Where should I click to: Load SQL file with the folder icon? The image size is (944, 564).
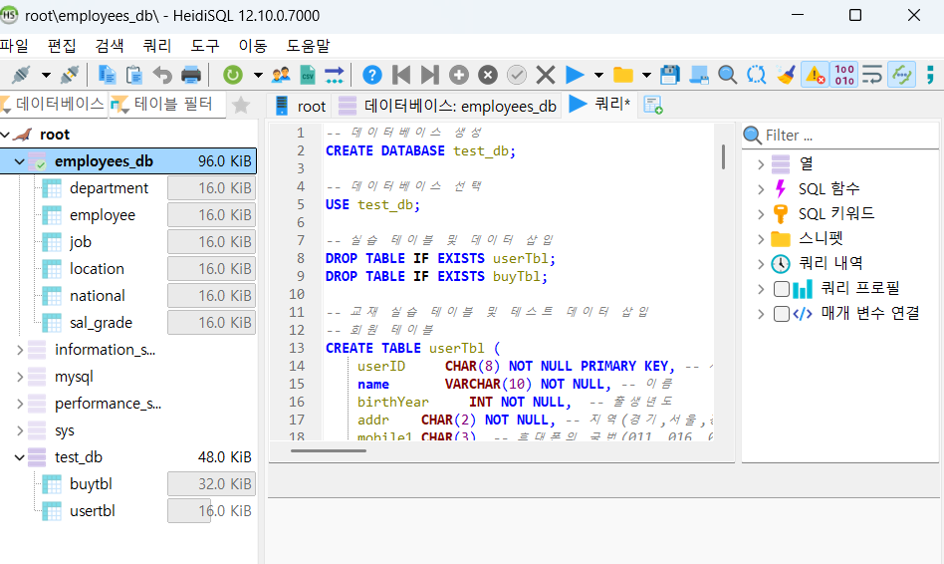pyautogui.click(x=623, y=75)
